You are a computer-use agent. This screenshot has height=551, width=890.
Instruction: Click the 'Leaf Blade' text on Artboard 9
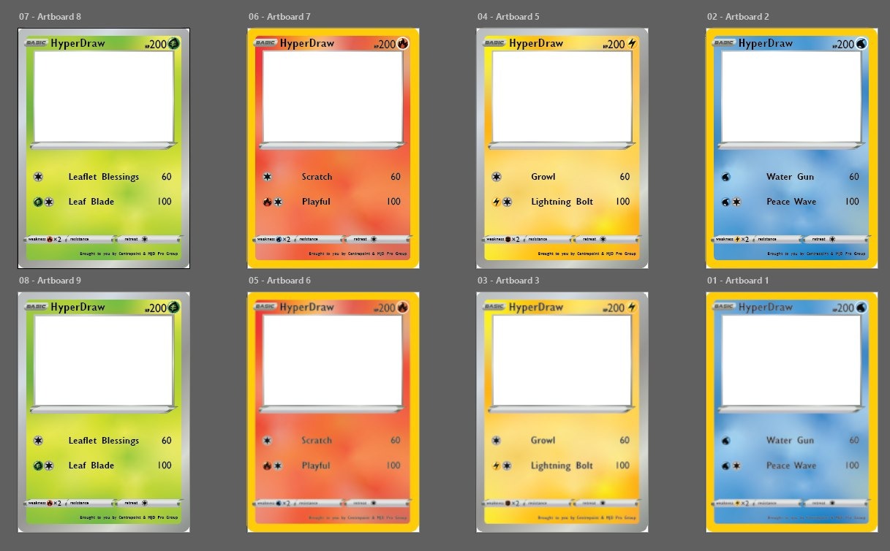(x=91, y=465)
